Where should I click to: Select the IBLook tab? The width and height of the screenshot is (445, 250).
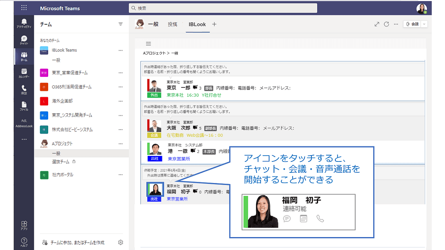click(x=198, y=24)
